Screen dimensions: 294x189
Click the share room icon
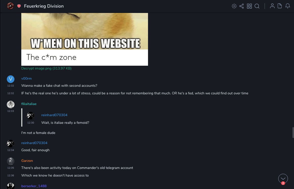[x=242, y=6]
